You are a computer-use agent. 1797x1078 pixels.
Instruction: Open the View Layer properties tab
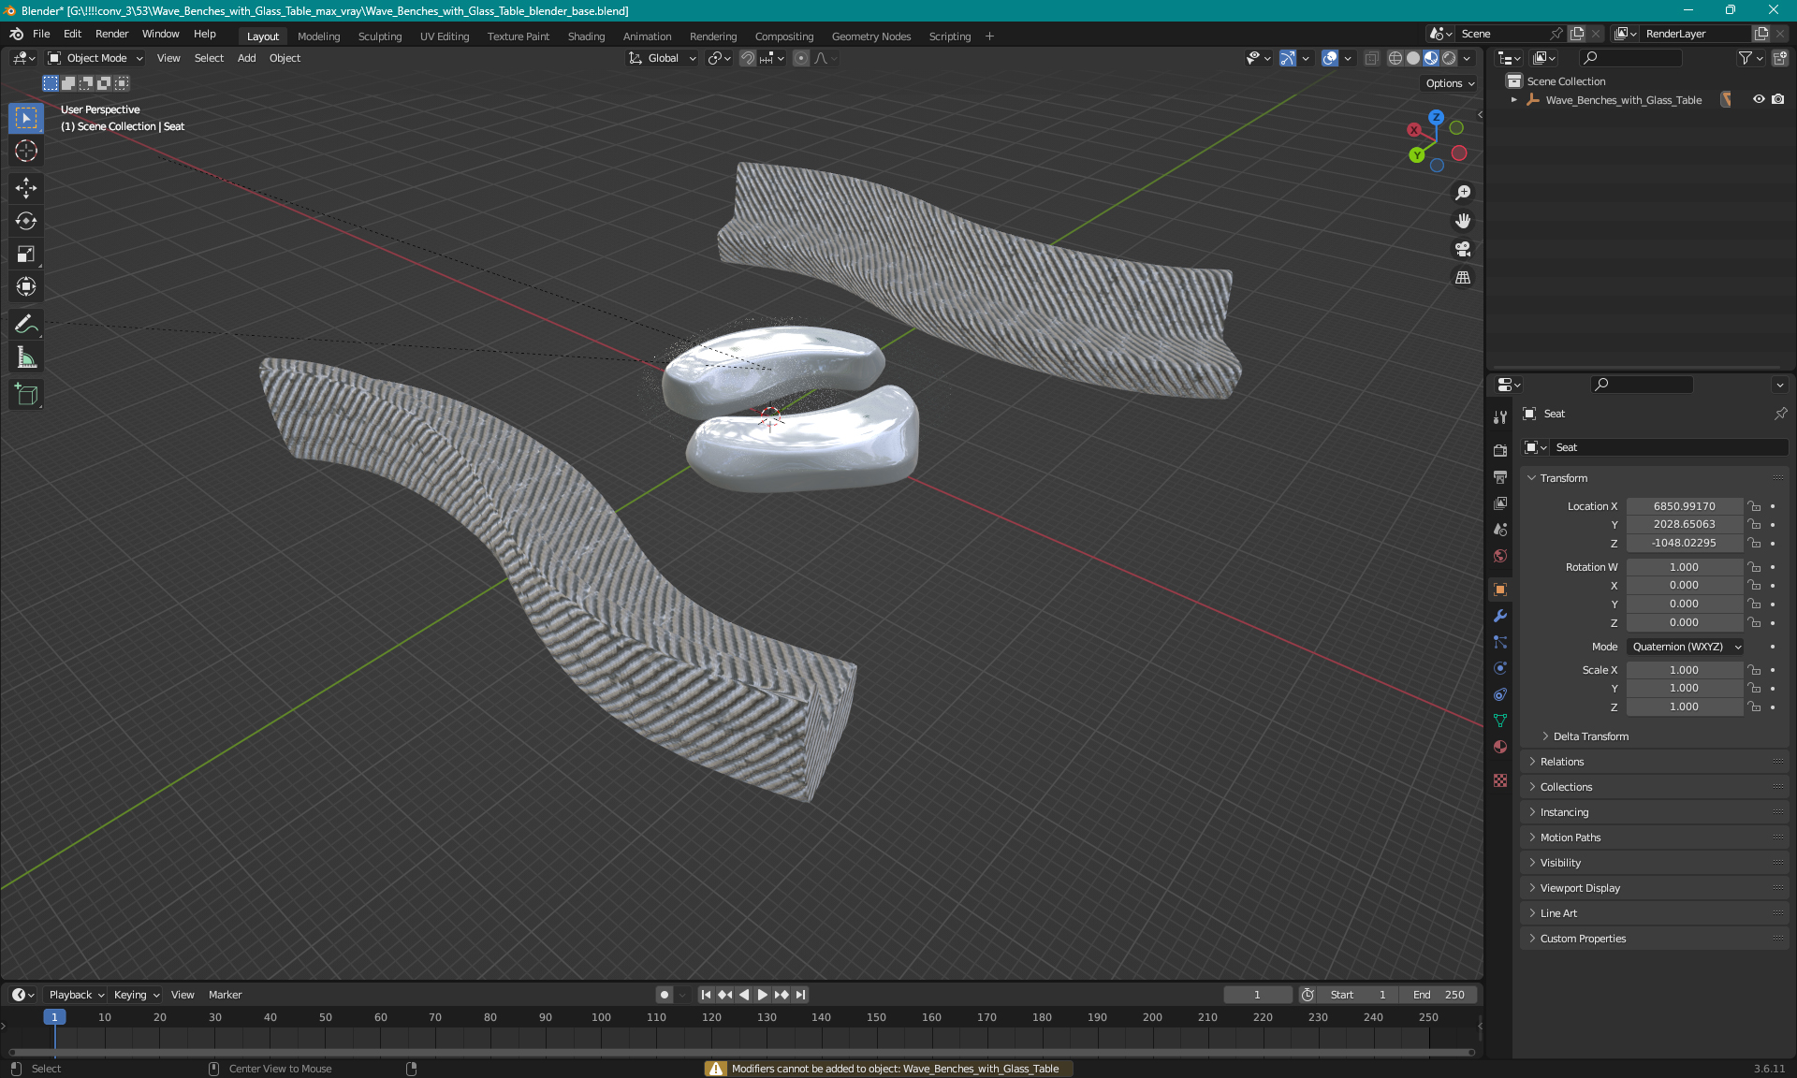point(1500,503)
